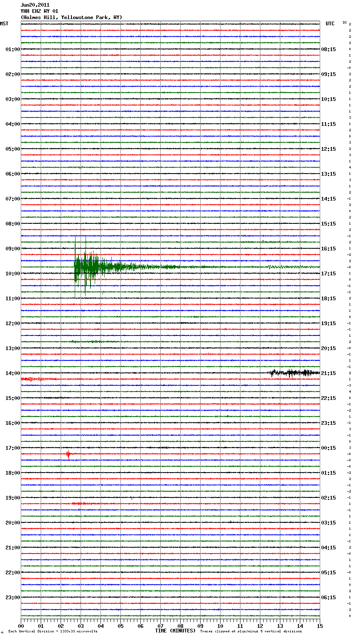Select the Holmes Hill, Yellowstone Park location text
The image size is (353, 637).
tap(71, 17)
